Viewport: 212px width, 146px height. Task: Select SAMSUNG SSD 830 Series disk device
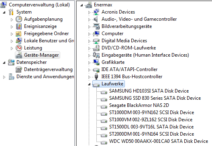coord(155,98)
